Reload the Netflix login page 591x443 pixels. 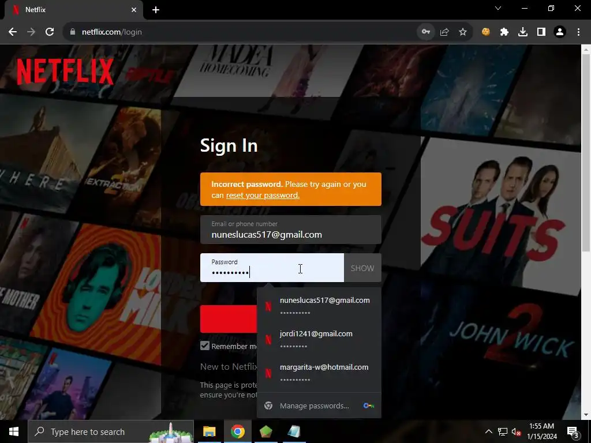click(x=50, y=32)
